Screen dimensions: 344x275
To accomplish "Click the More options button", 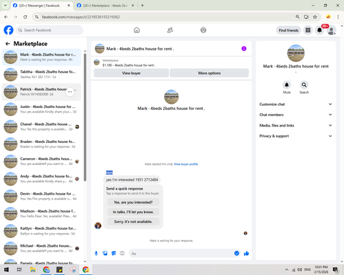I will tap(209, 73).
